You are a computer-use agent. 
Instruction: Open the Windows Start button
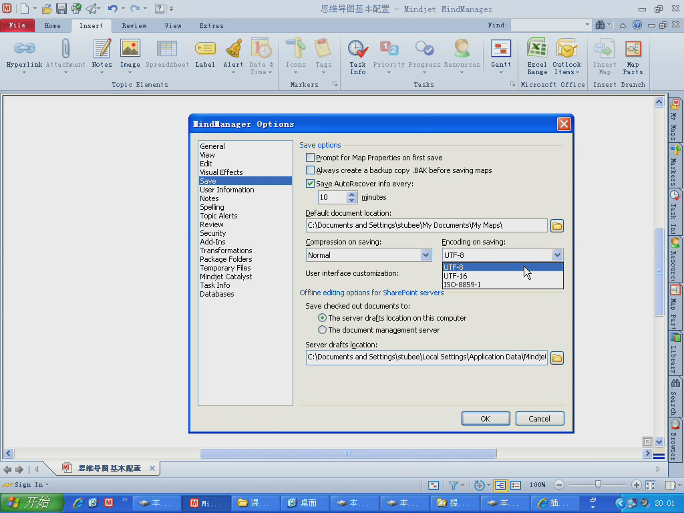pyautogui.click(x=31, y=503)
